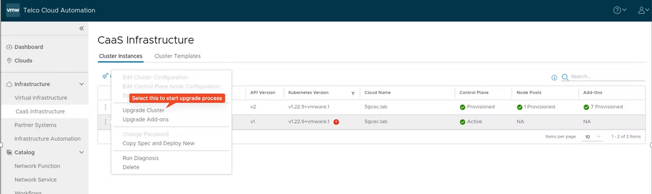Collapse the Infrastructure section chevron

pos(81,84)
